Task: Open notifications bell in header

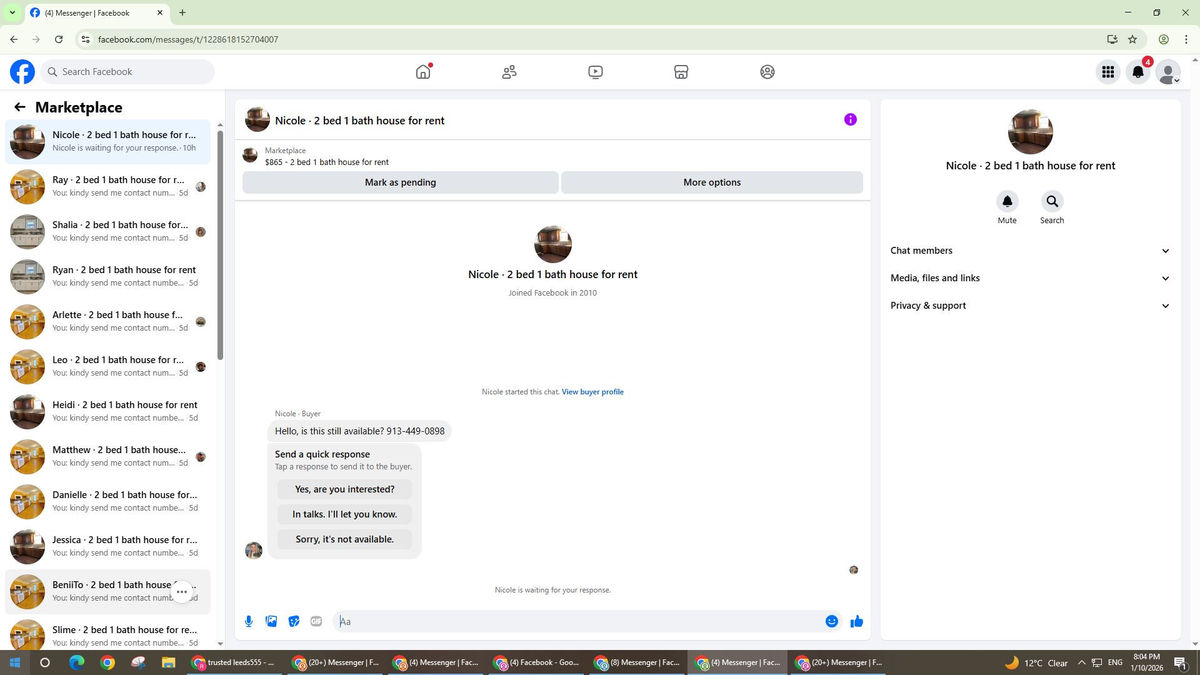Action: pyautogui.click(x=1137, y=72)
